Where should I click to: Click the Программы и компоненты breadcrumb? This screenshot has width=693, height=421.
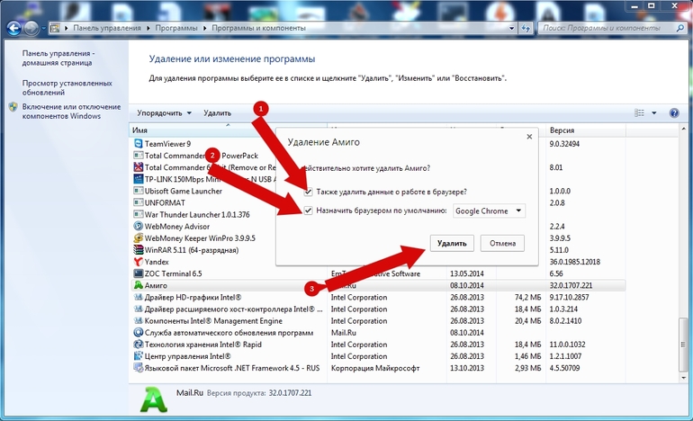click(x=258, y=28)
